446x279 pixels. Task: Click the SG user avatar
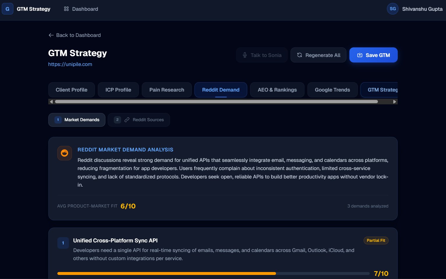click(x=393, y=9)
